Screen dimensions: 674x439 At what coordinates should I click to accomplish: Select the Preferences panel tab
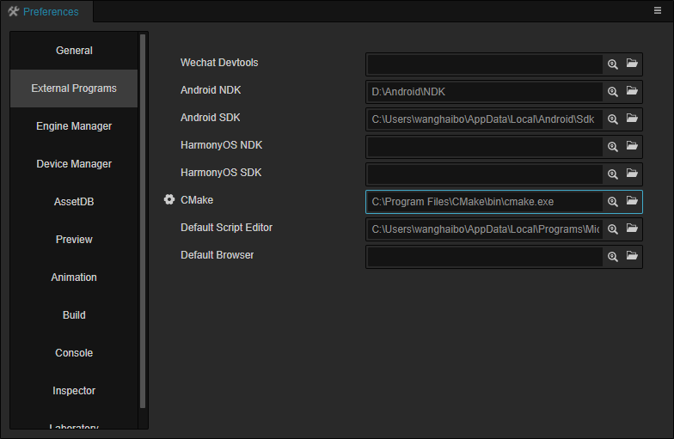click(46, 12)
